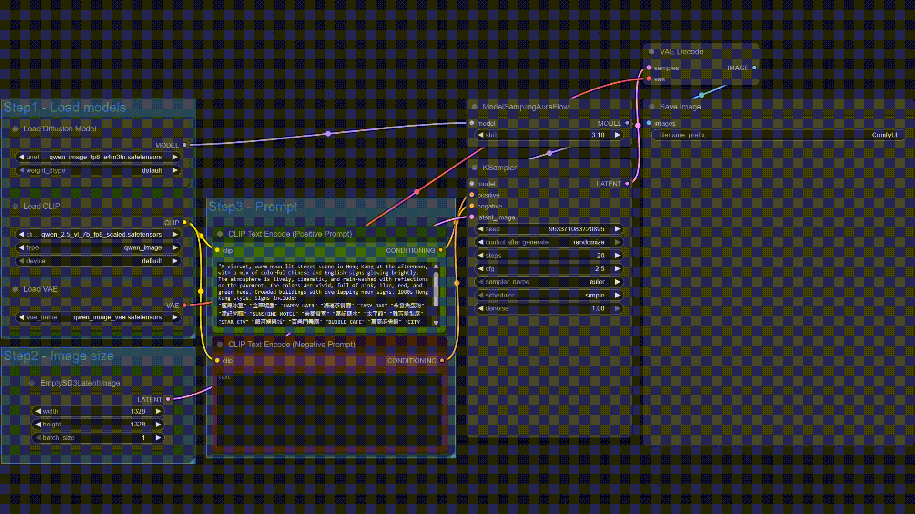
Task: Click the shift 3.10 slider field
Action: point(549,135)
